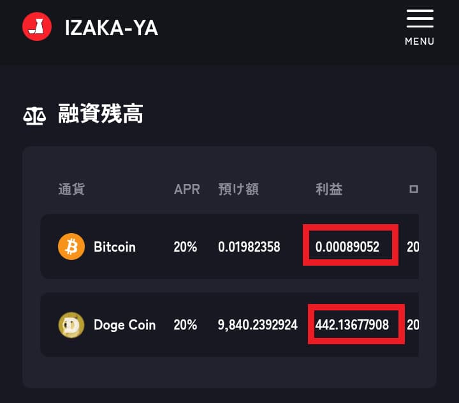Click the APR column header

pos(187,189)
